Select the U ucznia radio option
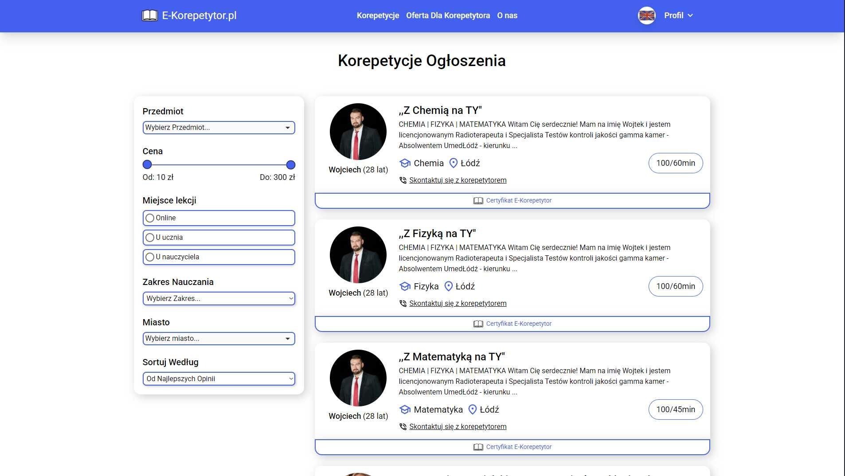Viewport: 845px width, 476px height. (150, 238)
